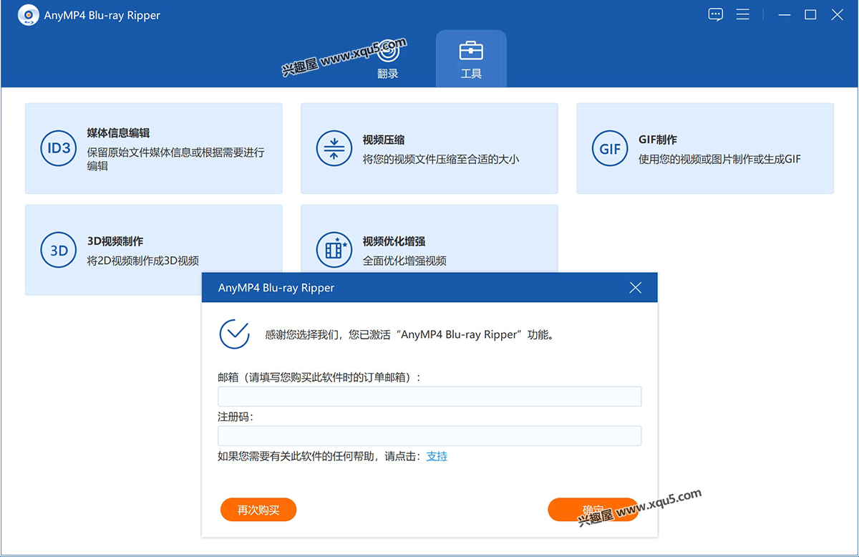This screenshot has height=557, width=859.
Task: Select the 工具 tab
Action: pyautogui.click(x=471, y=59)
